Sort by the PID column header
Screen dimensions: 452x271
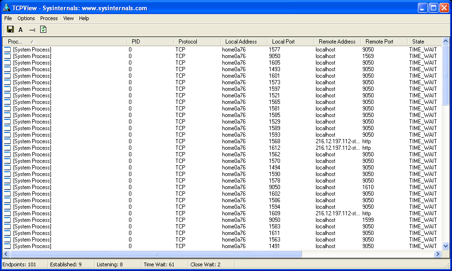[x=150, y=42]
